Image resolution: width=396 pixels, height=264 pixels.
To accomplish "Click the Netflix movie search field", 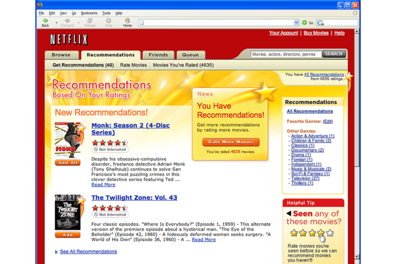I will (x=286, y=54).
